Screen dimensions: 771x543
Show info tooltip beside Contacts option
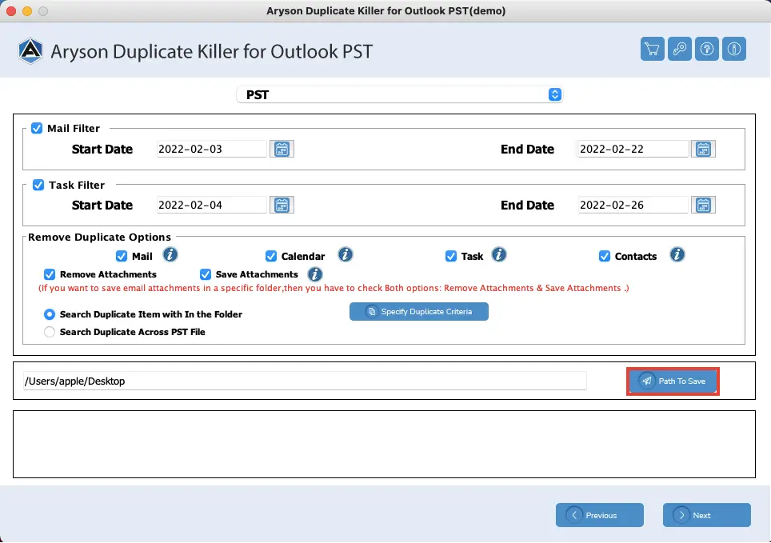click(x=677, y=255)
